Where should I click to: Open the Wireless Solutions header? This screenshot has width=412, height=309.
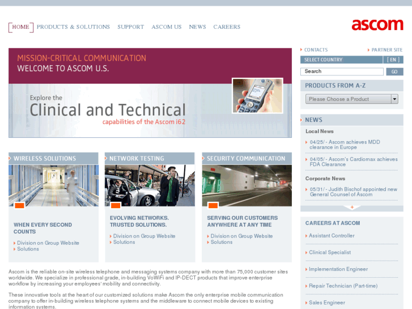tap(53, 158)
